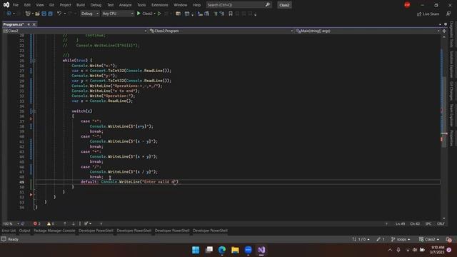Open the Debug menu
Image resolution: width=457 pixels, height=257 pixels.
(x=96, y=5)
